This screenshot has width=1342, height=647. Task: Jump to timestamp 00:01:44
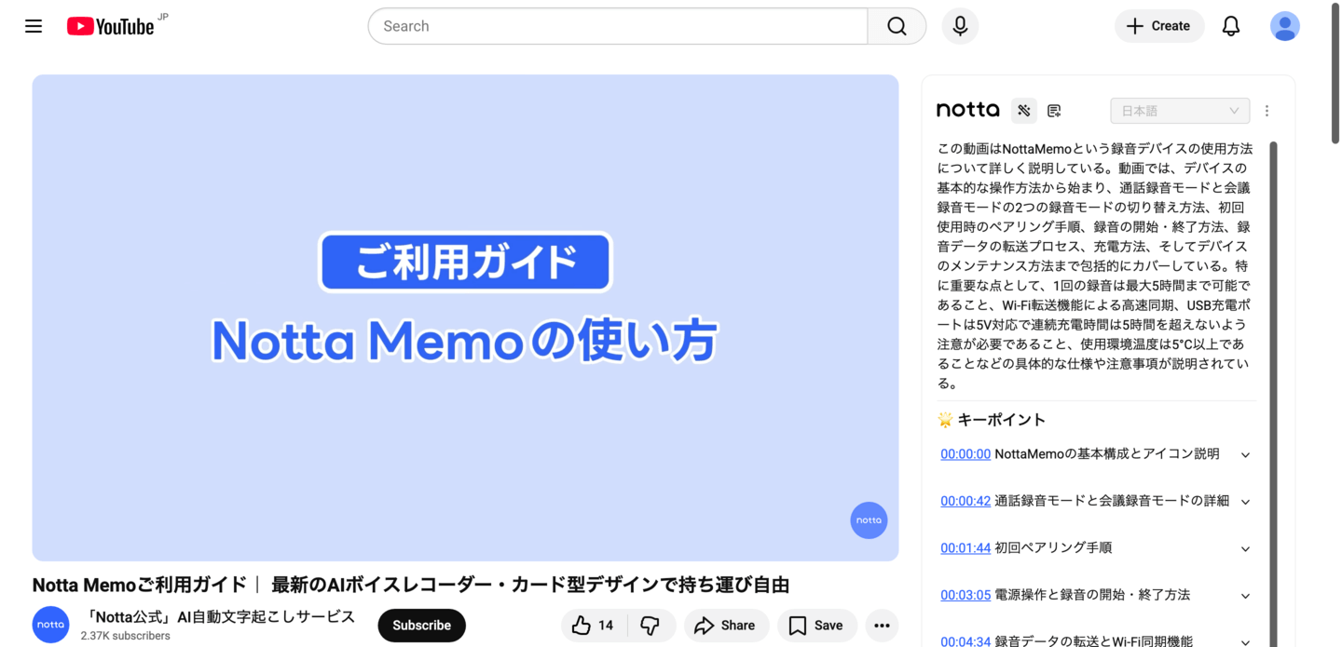(x=965, y=548)
